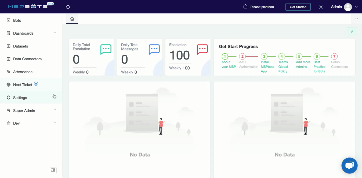Screen dimensions: 362x178
Task: Open Bots in the sidebar
Action: 31,20
